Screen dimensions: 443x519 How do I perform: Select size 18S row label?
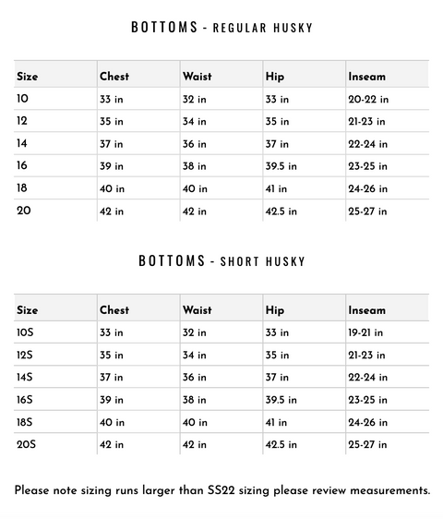click(x=25, y=422)
